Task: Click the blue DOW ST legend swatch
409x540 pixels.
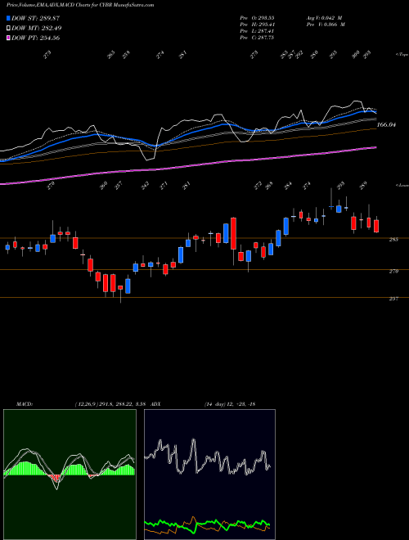Action: [x=8, y=18]
